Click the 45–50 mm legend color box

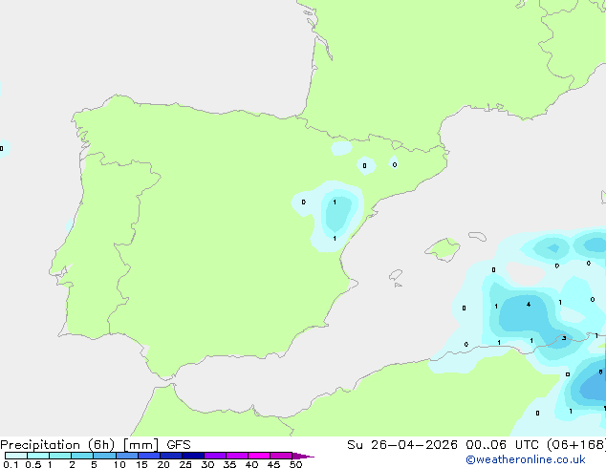pyautogui.click(x=281, y=456)
